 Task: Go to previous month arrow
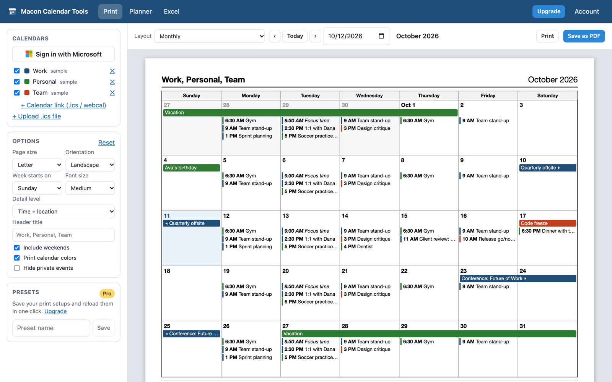[x=275, y=36]
